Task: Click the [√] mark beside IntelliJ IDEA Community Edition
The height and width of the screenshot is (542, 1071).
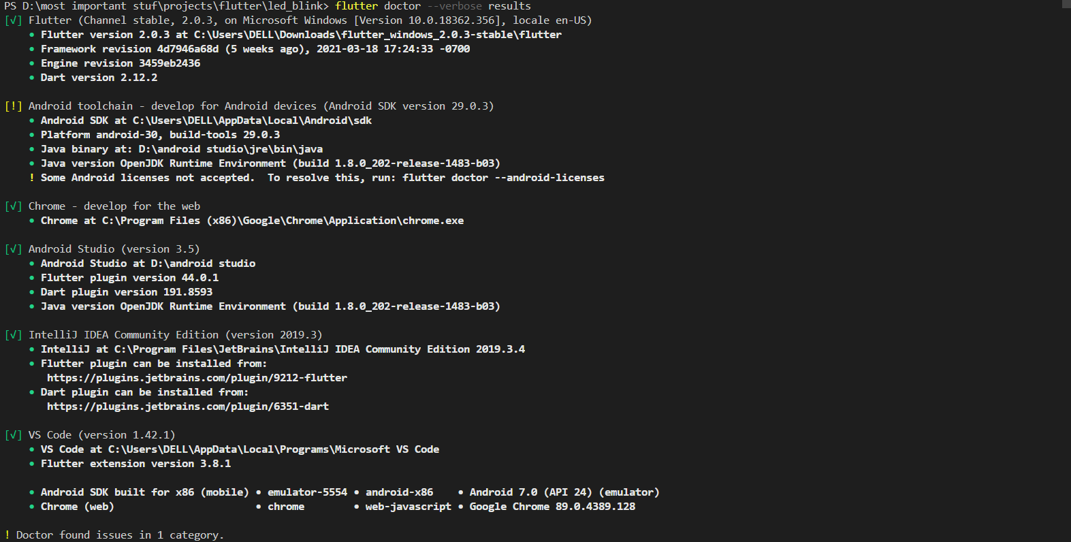Action: [x=14, y=335]
